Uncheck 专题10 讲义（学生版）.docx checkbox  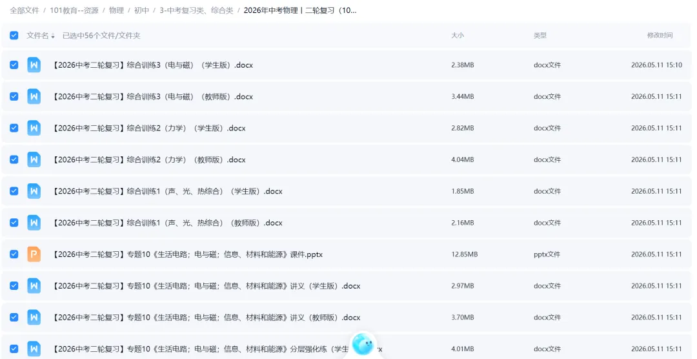click(x=14, y=286)
